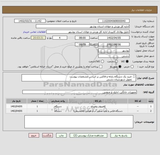Screen dimensions: 160x155
Task: Select the متوسط purchase type radio
Action: coord(120,67)
